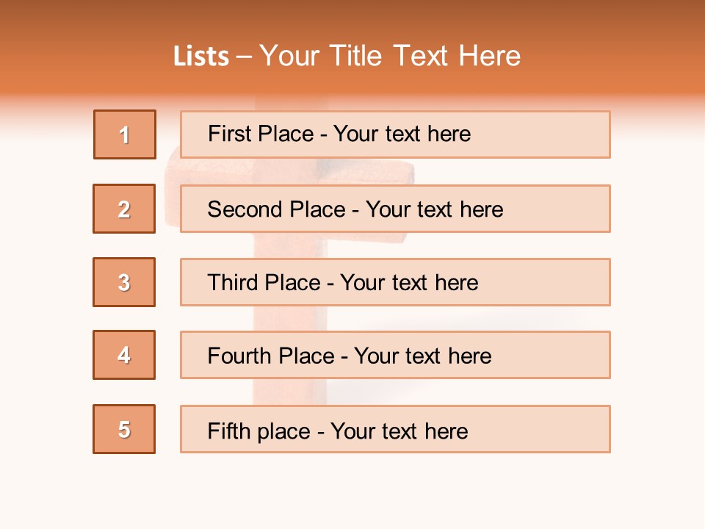Click 'Your text here' in fifth row

399,431
